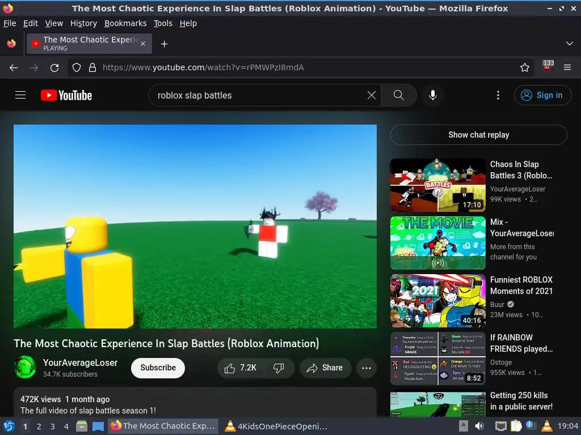The image size is (581, 435).
Task: Show desktop via taskbar blue icon
Action: pos(98,426)
